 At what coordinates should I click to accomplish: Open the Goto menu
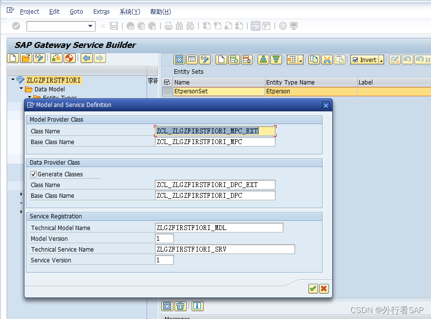[x=76, y=12]
